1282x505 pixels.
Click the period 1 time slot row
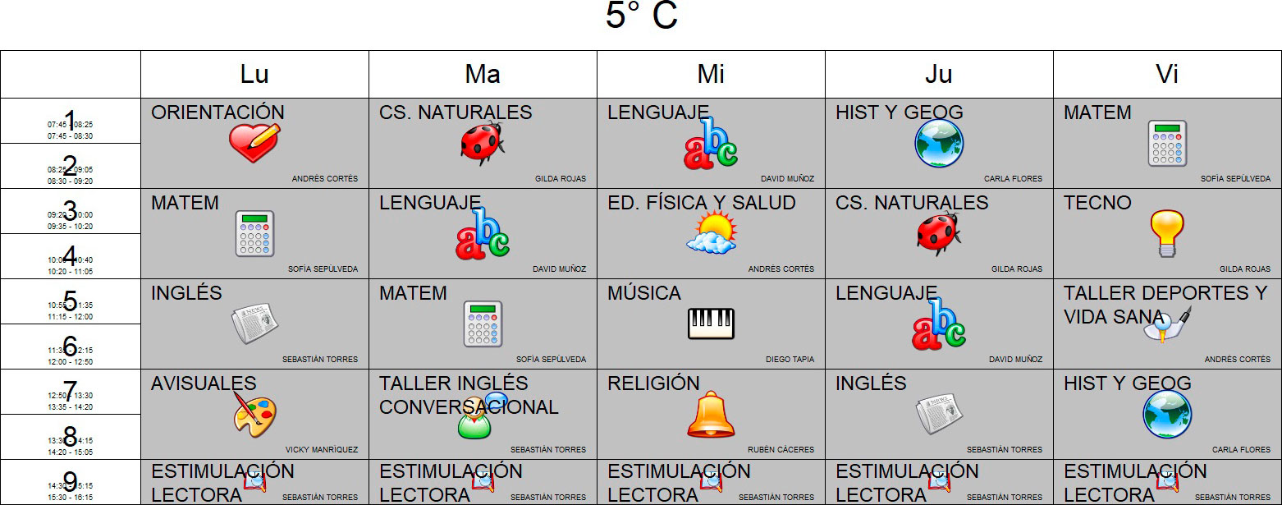pos(71,121)
